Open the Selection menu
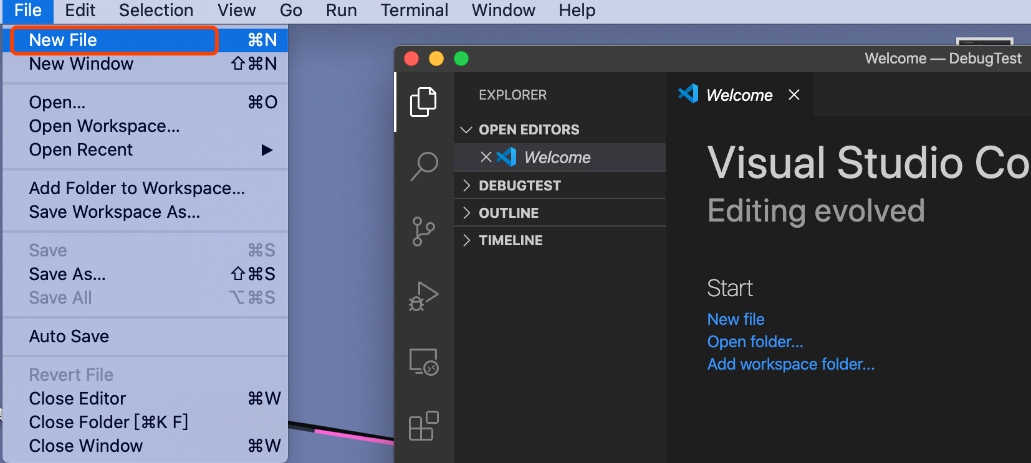This screenshot has height=463, width=1031. pos(156,11)
